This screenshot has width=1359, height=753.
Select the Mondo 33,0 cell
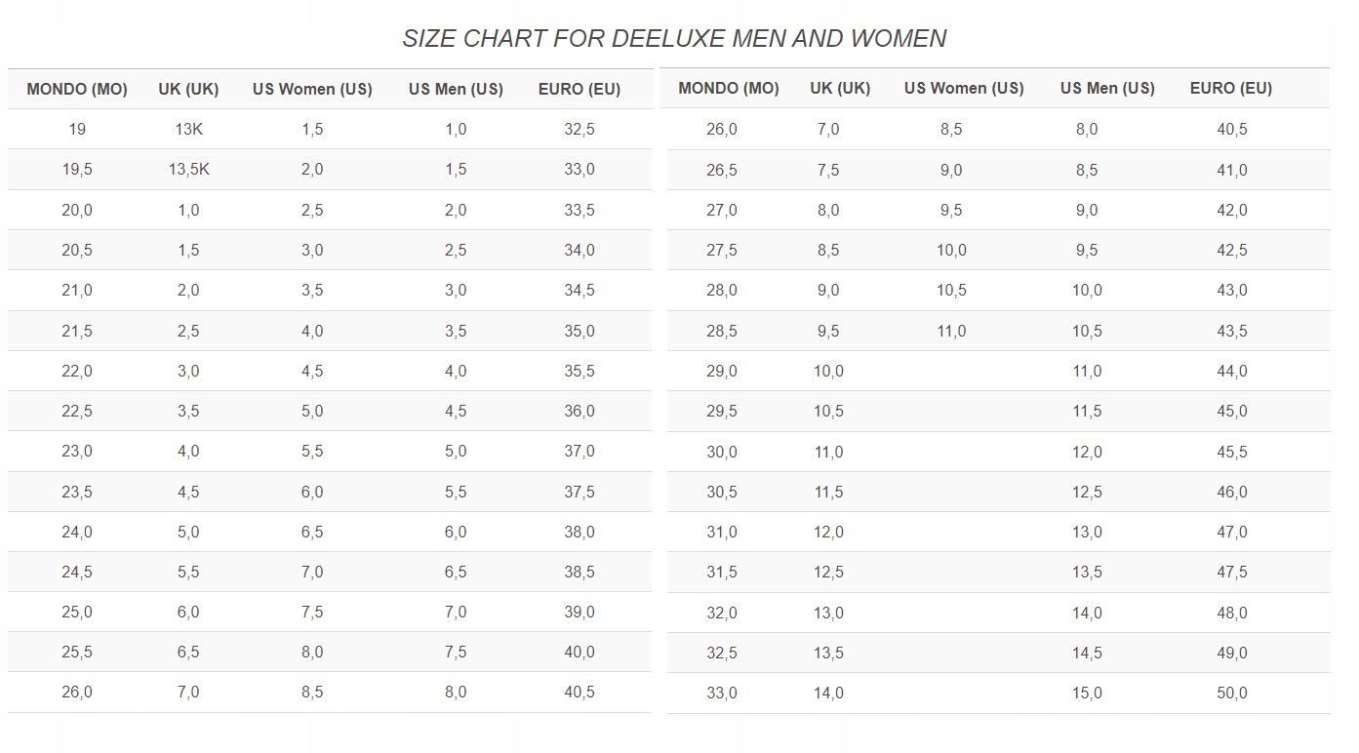click(722, 694)
